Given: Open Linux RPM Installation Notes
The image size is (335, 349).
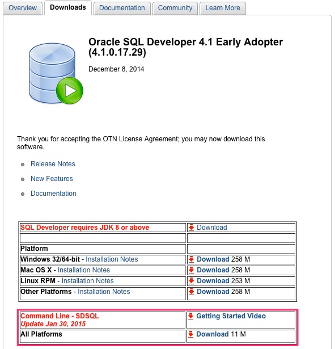Looking at the screenshot, I should (87, 281).
